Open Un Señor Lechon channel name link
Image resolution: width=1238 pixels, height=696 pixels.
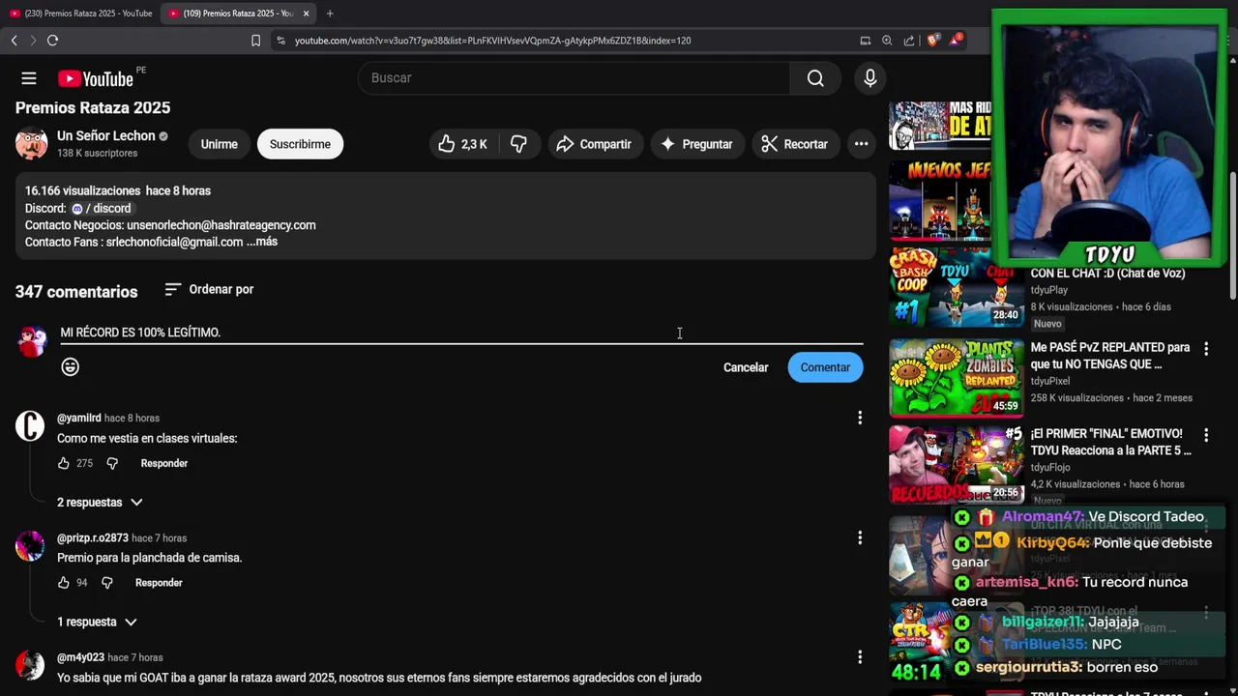(106, 135)
